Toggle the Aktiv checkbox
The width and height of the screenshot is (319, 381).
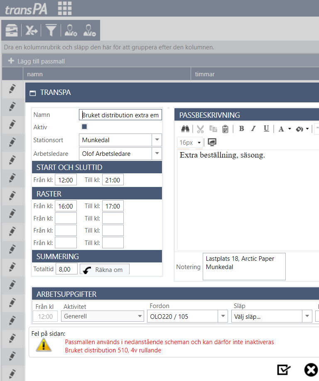tap(84, 126)
